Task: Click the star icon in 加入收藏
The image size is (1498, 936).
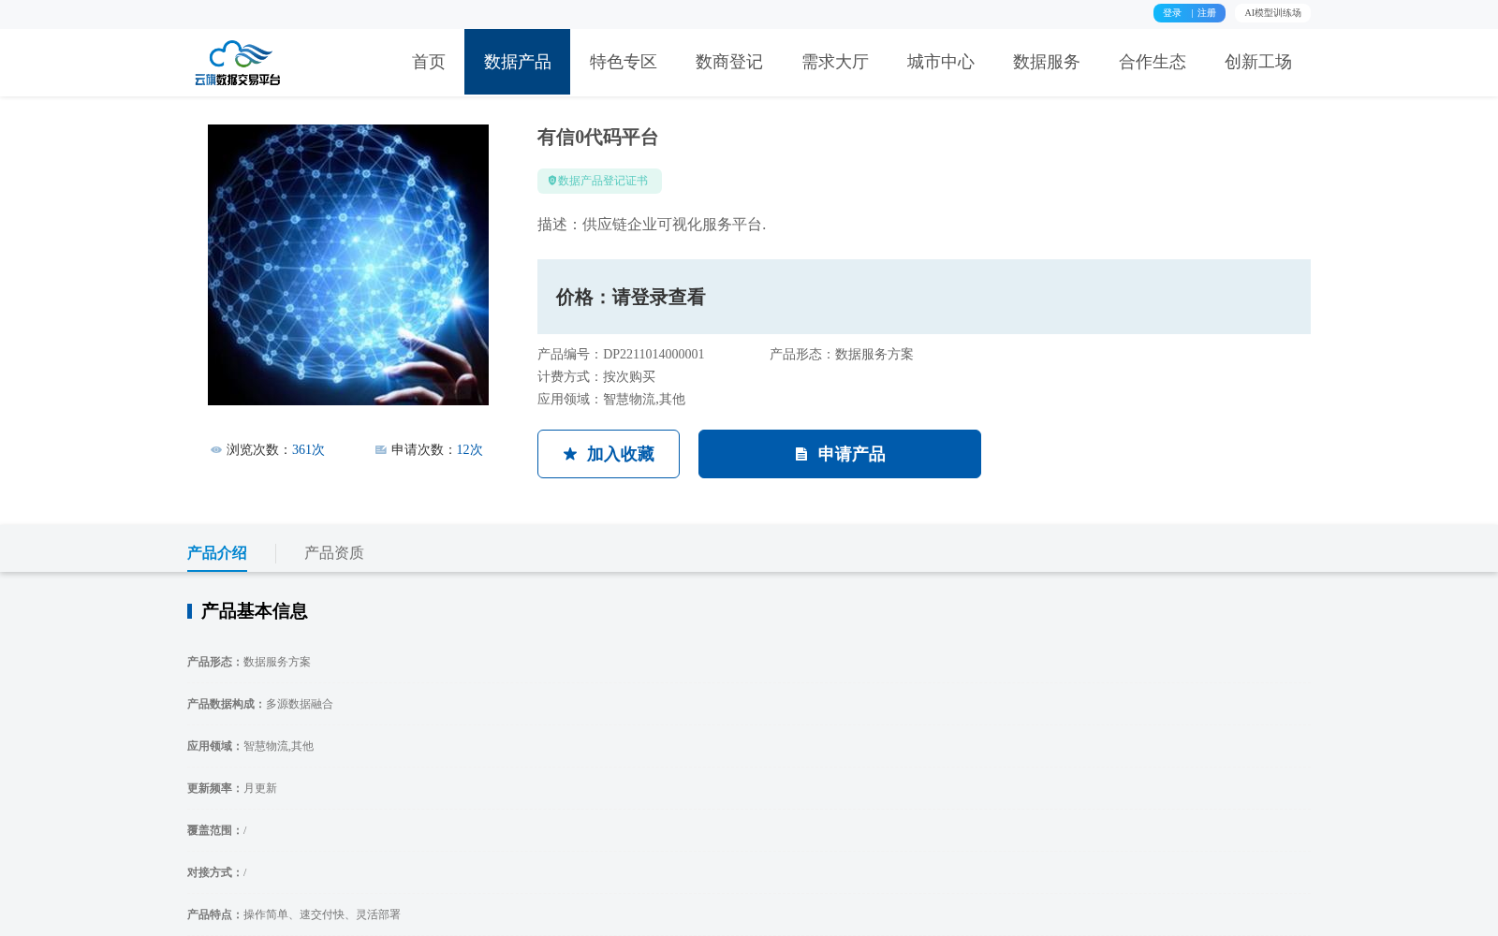Action: 570,454
